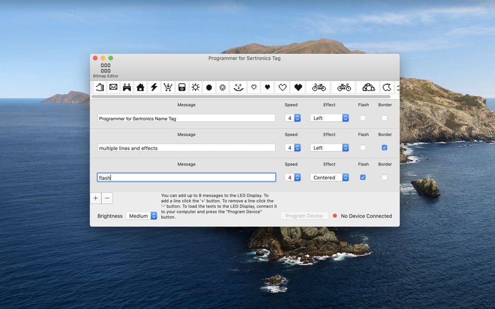This screenshot has height=309, width=495.
Task: Insert the sun symbol
Action: (x=195, y=87)
